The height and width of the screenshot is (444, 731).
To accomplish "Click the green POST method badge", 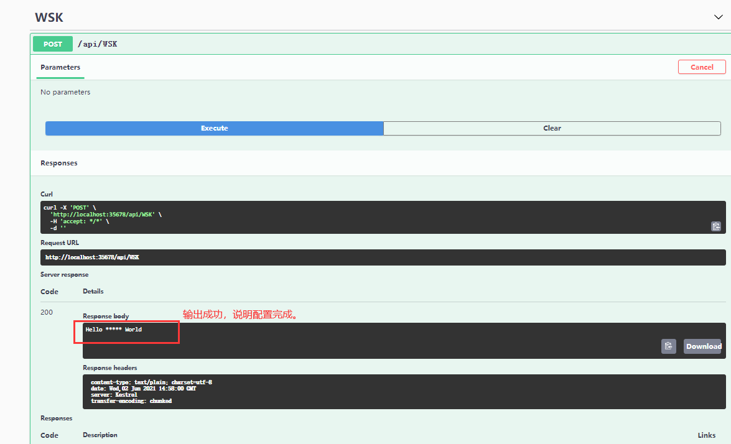I will [x=53, y=44].
